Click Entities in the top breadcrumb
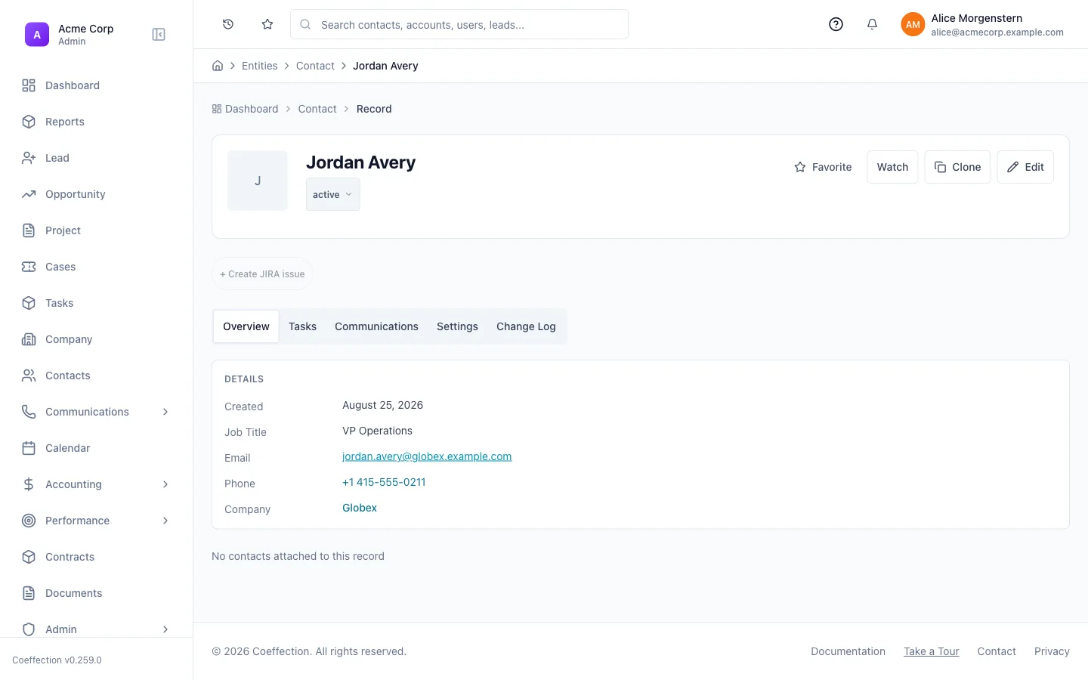Image resolution: width=1088 pixels, height=680 pixels. [x=260, y=66]
